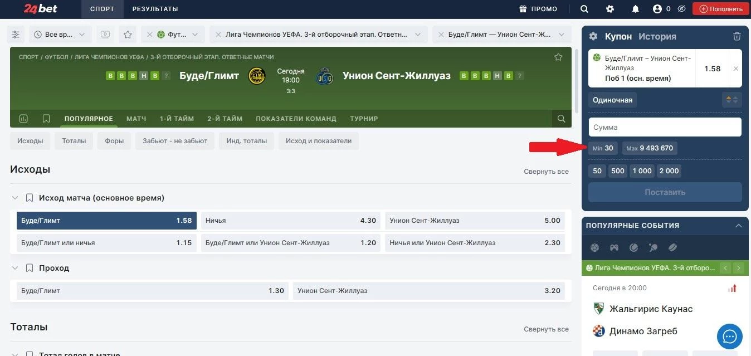Switch to История in coupon panel

click(657, 36)
